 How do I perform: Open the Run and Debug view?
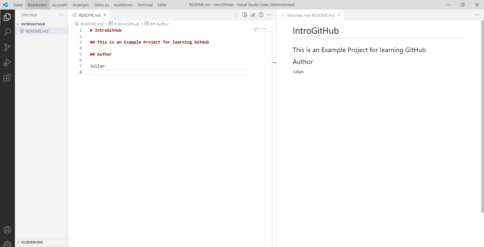[7, 62]
